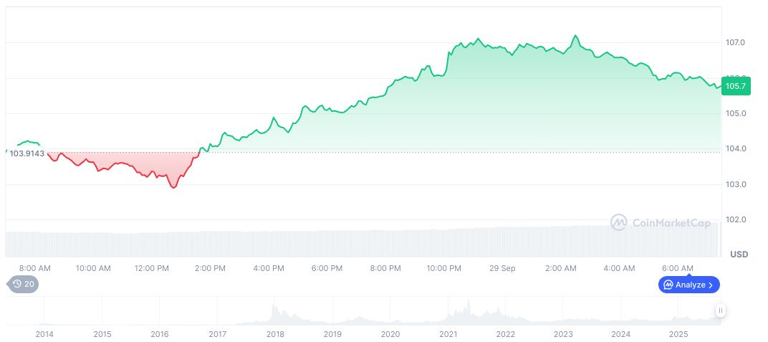Click the USD currency label
The width and height of the screenshot is (768, 342).
[x=738, y=255]
